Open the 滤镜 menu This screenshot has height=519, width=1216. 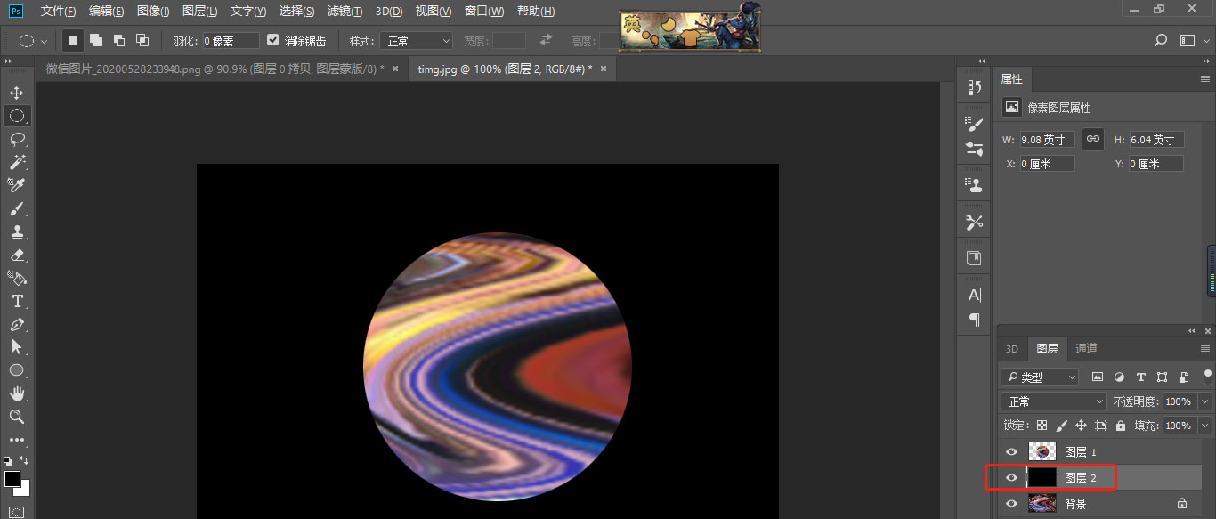coord(345,12)
